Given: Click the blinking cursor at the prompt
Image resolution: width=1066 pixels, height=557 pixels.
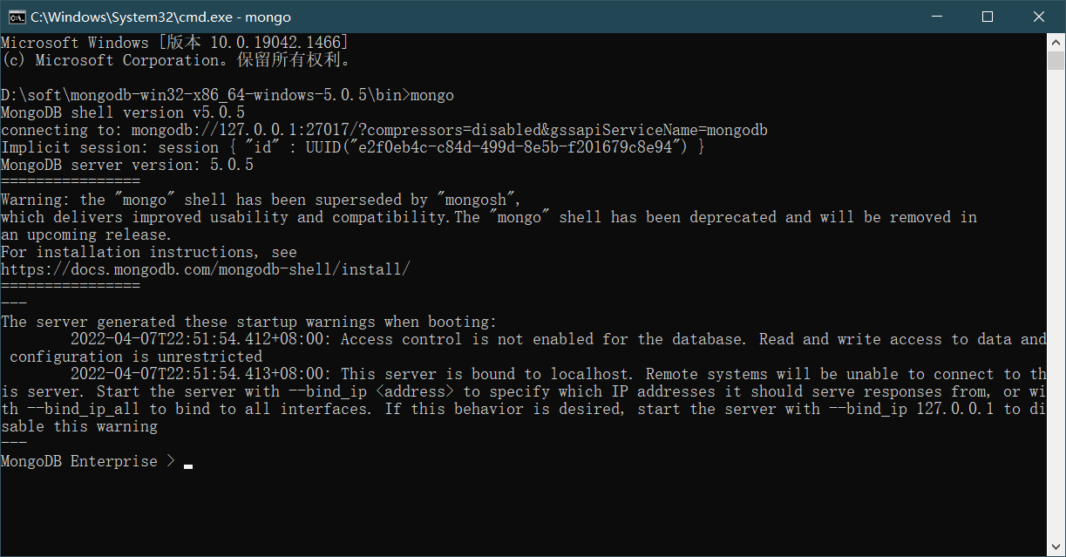Looking at the screenshot, I should [187, 465].
